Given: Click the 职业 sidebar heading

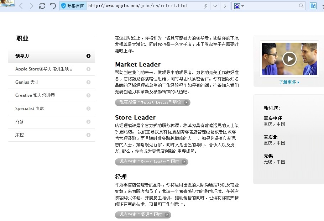Looking at the screenshot, I should pyautogui.click(x=22, y=38).
